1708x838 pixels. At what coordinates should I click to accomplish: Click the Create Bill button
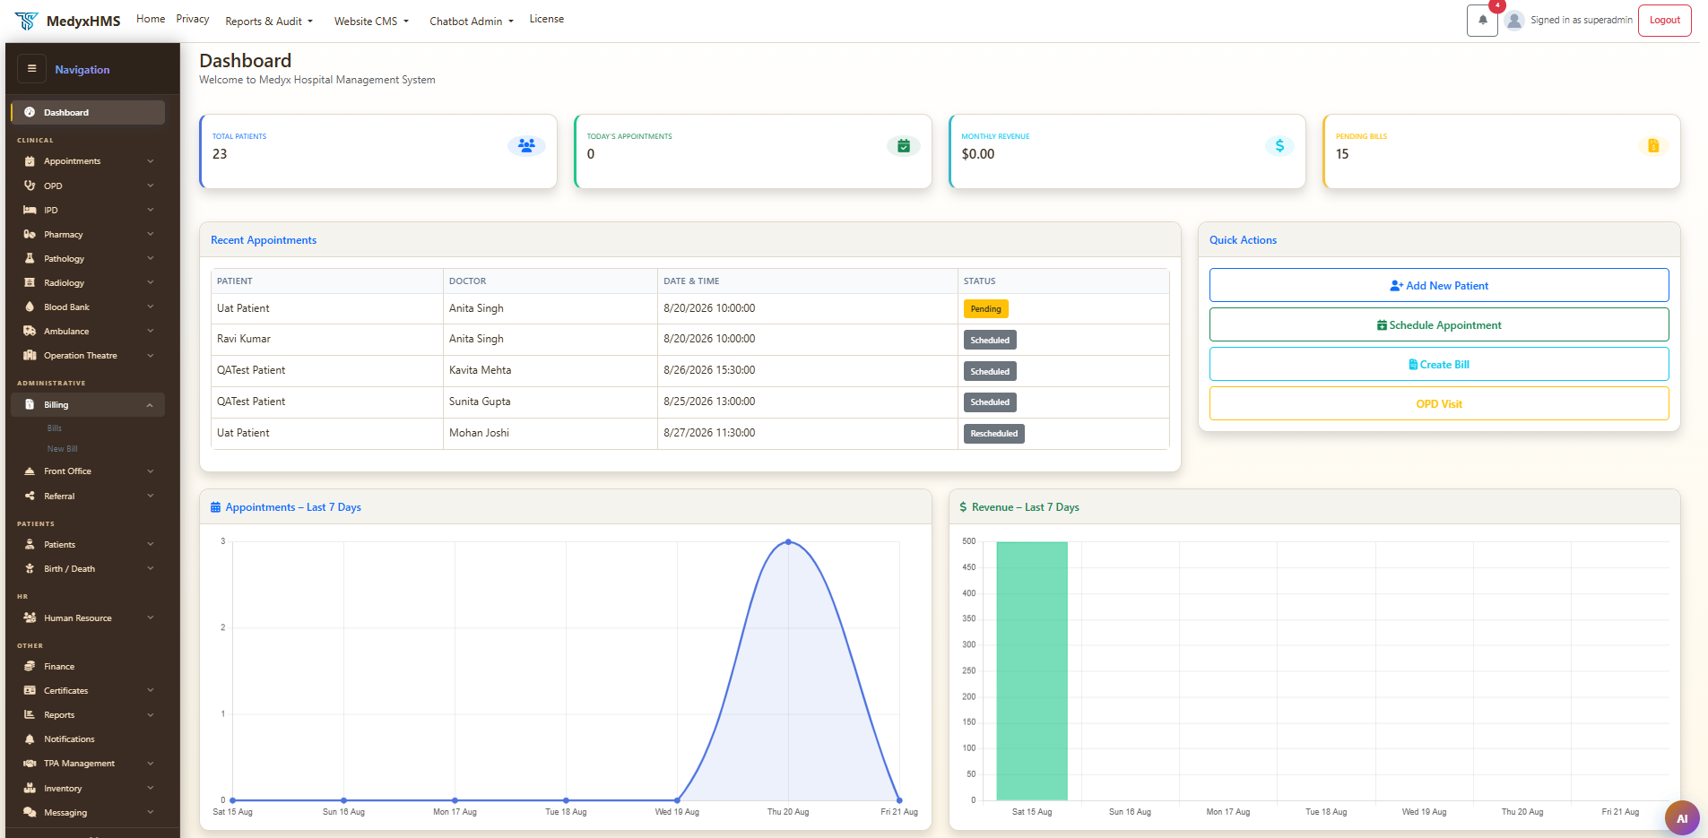pyautogui.click(x=1439, y=364)
